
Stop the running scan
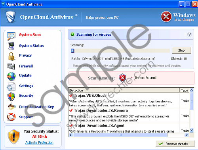coord(181,50)
